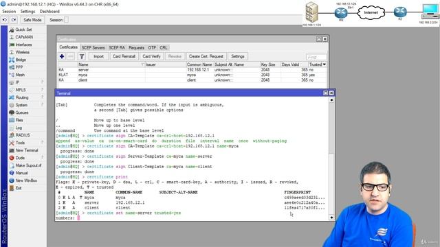
Task: Sort by the Issuer column header
Action: (166, 64)
